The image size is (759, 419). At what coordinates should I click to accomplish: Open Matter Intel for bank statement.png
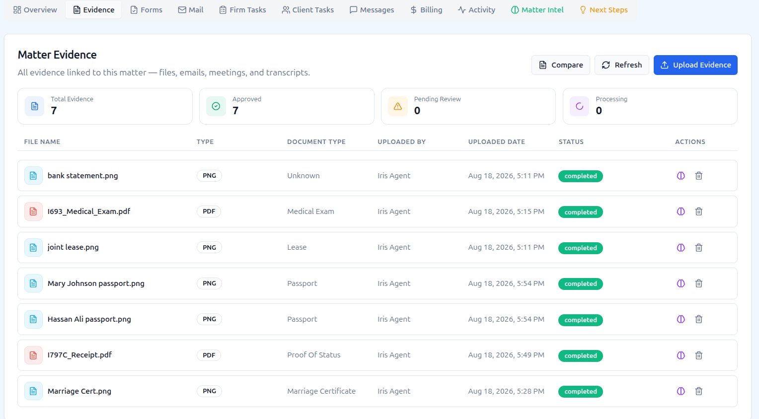point(681,176)
